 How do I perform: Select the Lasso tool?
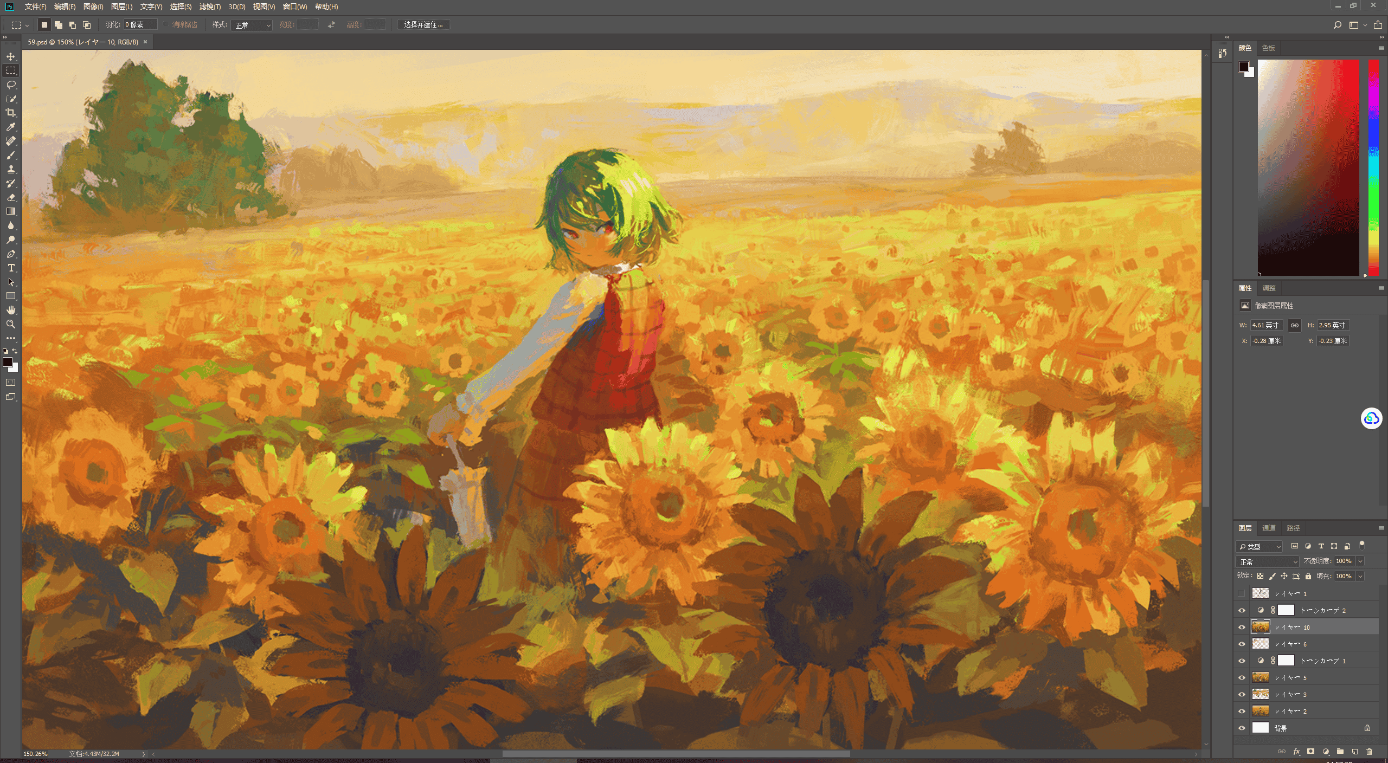pyautogui.click(x=11, y=85)
